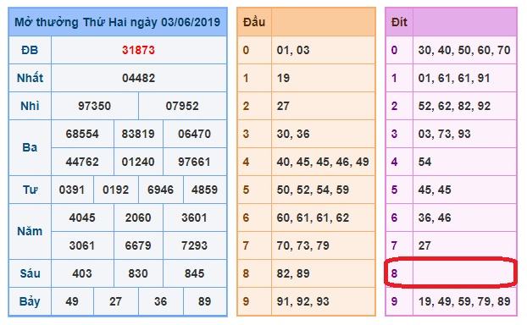
Task: Select Năm prize number 2060
Action: point(138,218)
